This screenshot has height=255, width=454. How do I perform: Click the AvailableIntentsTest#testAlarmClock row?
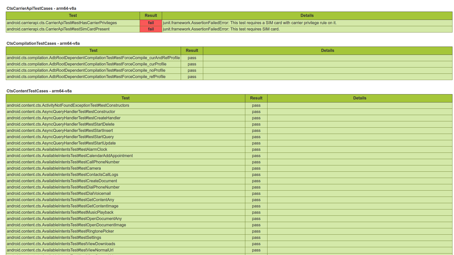[x=57, y=149]
